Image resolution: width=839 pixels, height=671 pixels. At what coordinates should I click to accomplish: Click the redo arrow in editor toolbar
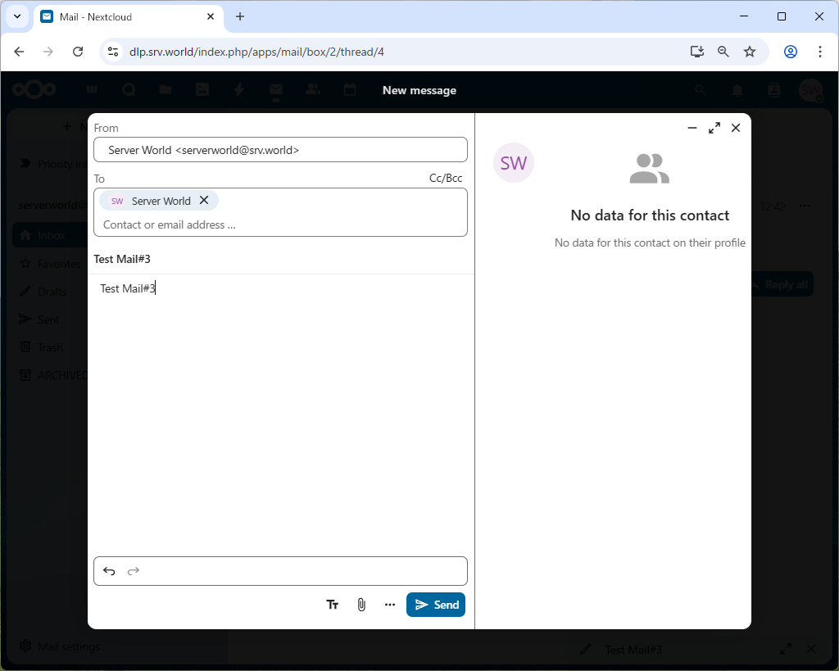(x=134, y=571)
